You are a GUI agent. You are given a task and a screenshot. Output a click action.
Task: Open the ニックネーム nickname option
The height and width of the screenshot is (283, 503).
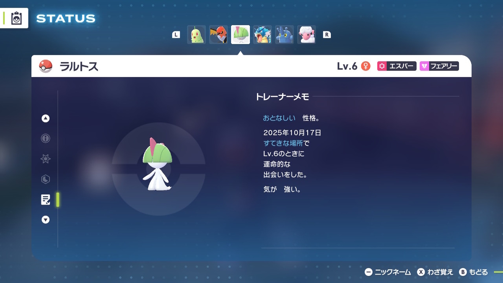(390, 272)
